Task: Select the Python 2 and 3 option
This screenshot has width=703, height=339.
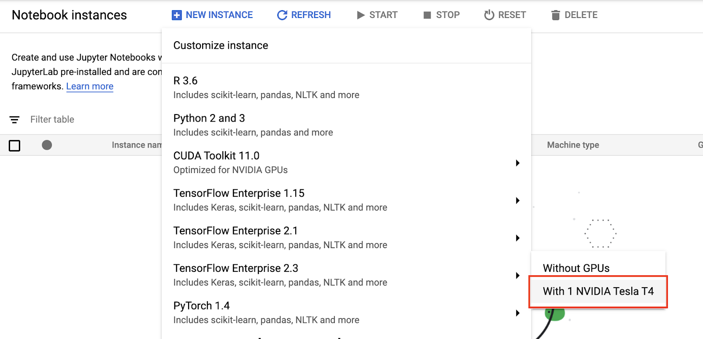Action: [x=346, y=125]
